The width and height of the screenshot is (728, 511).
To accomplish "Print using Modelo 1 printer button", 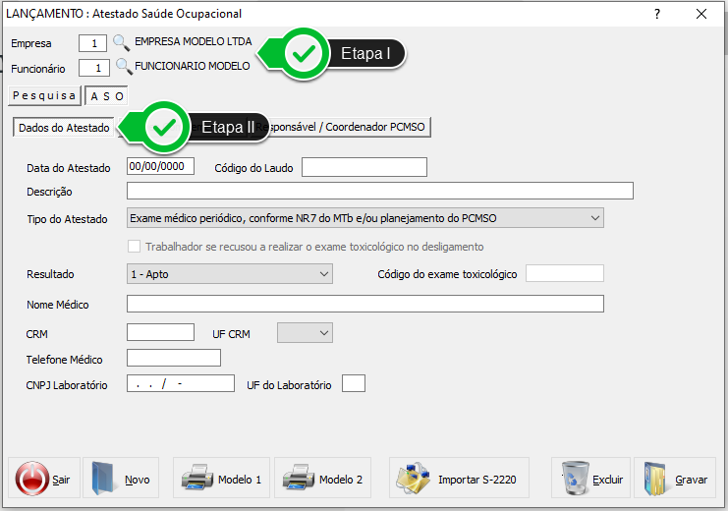I will 221,480.
